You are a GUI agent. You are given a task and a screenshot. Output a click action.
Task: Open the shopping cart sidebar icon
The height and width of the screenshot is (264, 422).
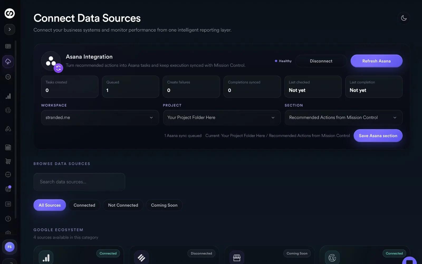[8, 161]
